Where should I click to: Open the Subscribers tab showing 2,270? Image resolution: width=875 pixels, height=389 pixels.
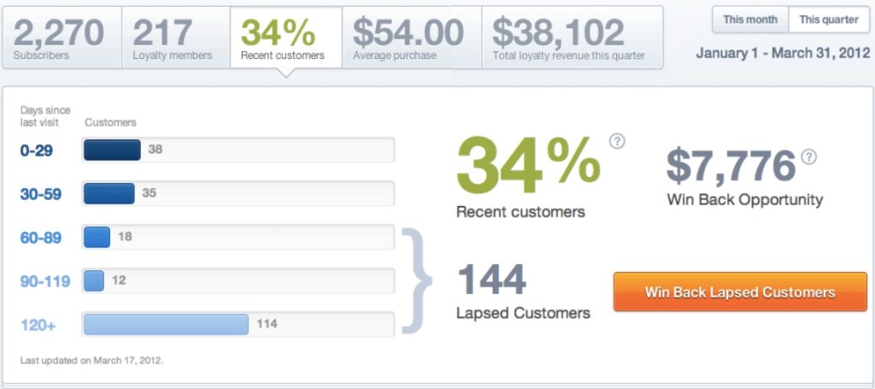click(x=59, y=38)
